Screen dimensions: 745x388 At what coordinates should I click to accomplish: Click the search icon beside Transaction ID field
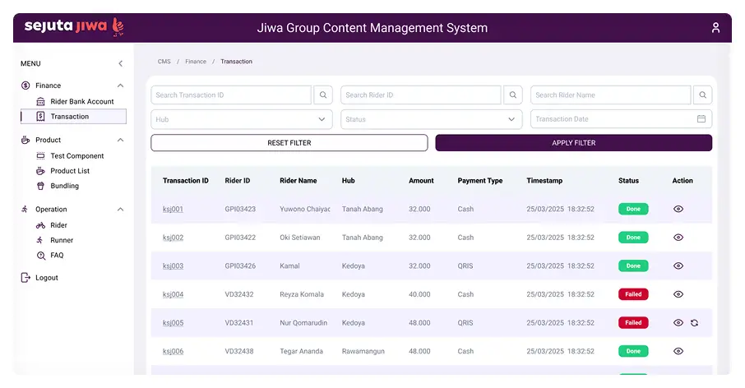pyautogui.click(x=324, y=95)
